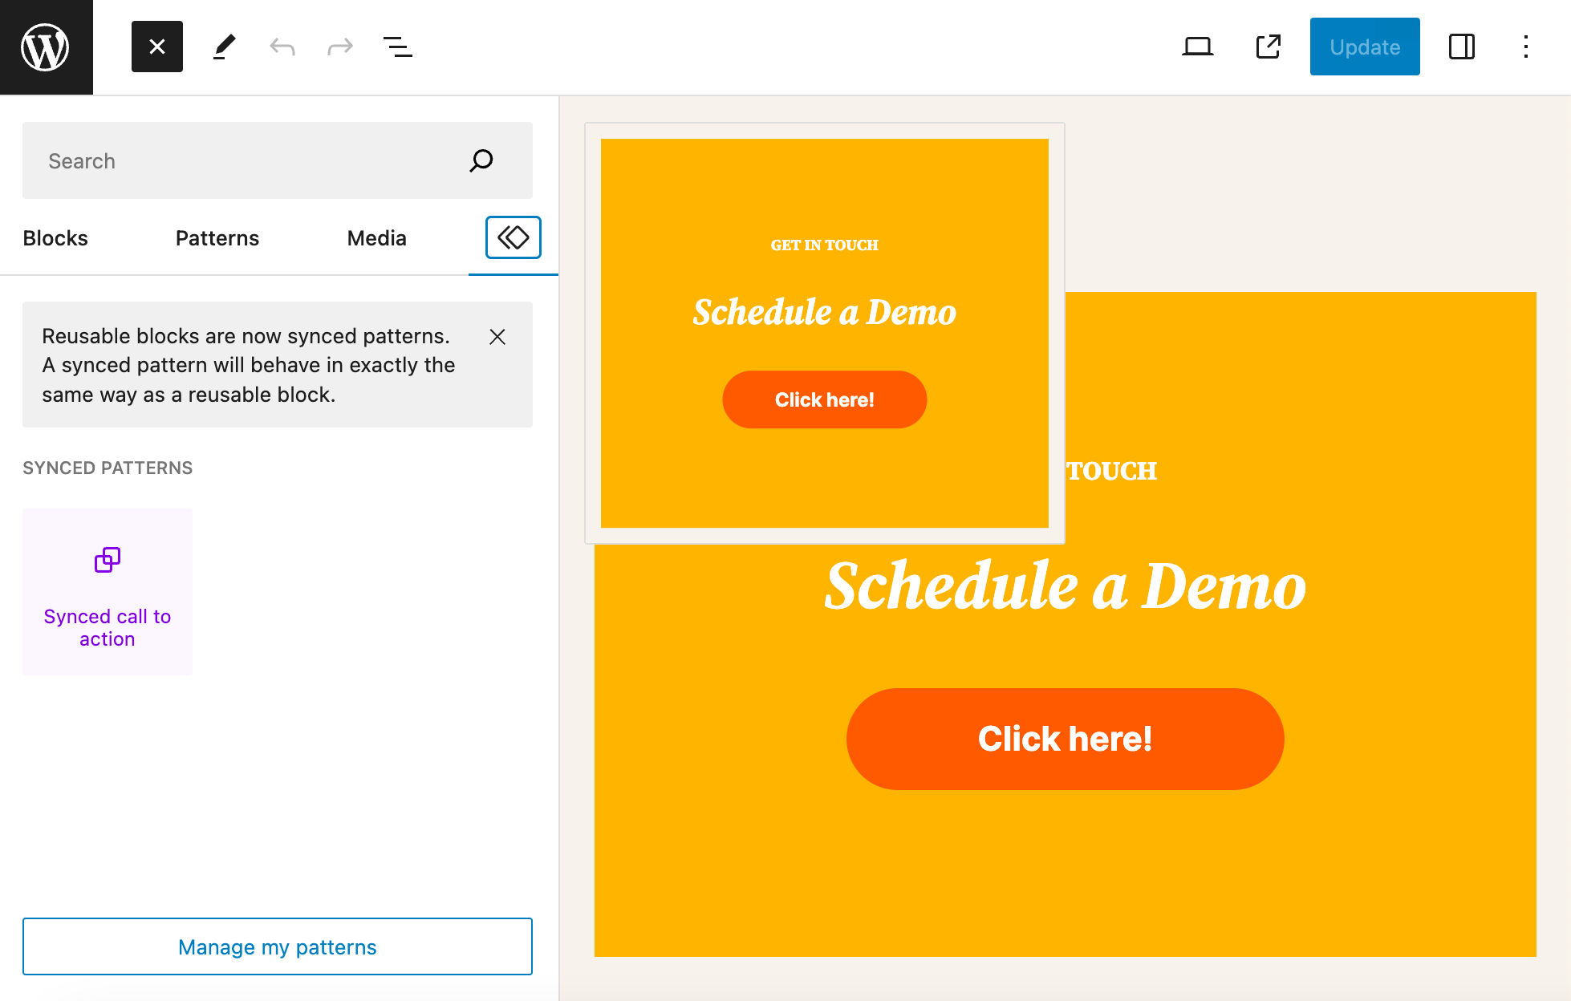Screen dimensions: 1571x1001
Task: Click the Update button
Action: tap(1364, 46)
